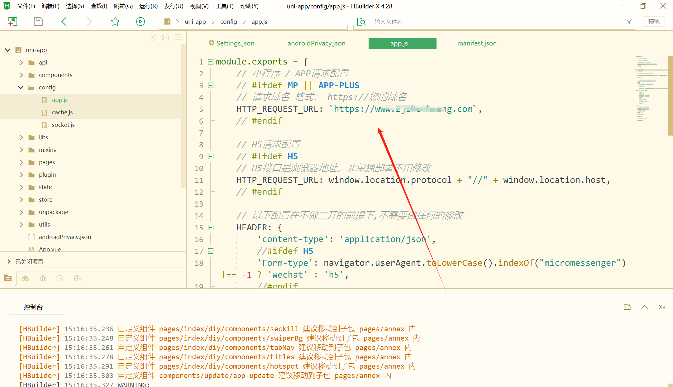Open the 工具(T) menu

224,6
